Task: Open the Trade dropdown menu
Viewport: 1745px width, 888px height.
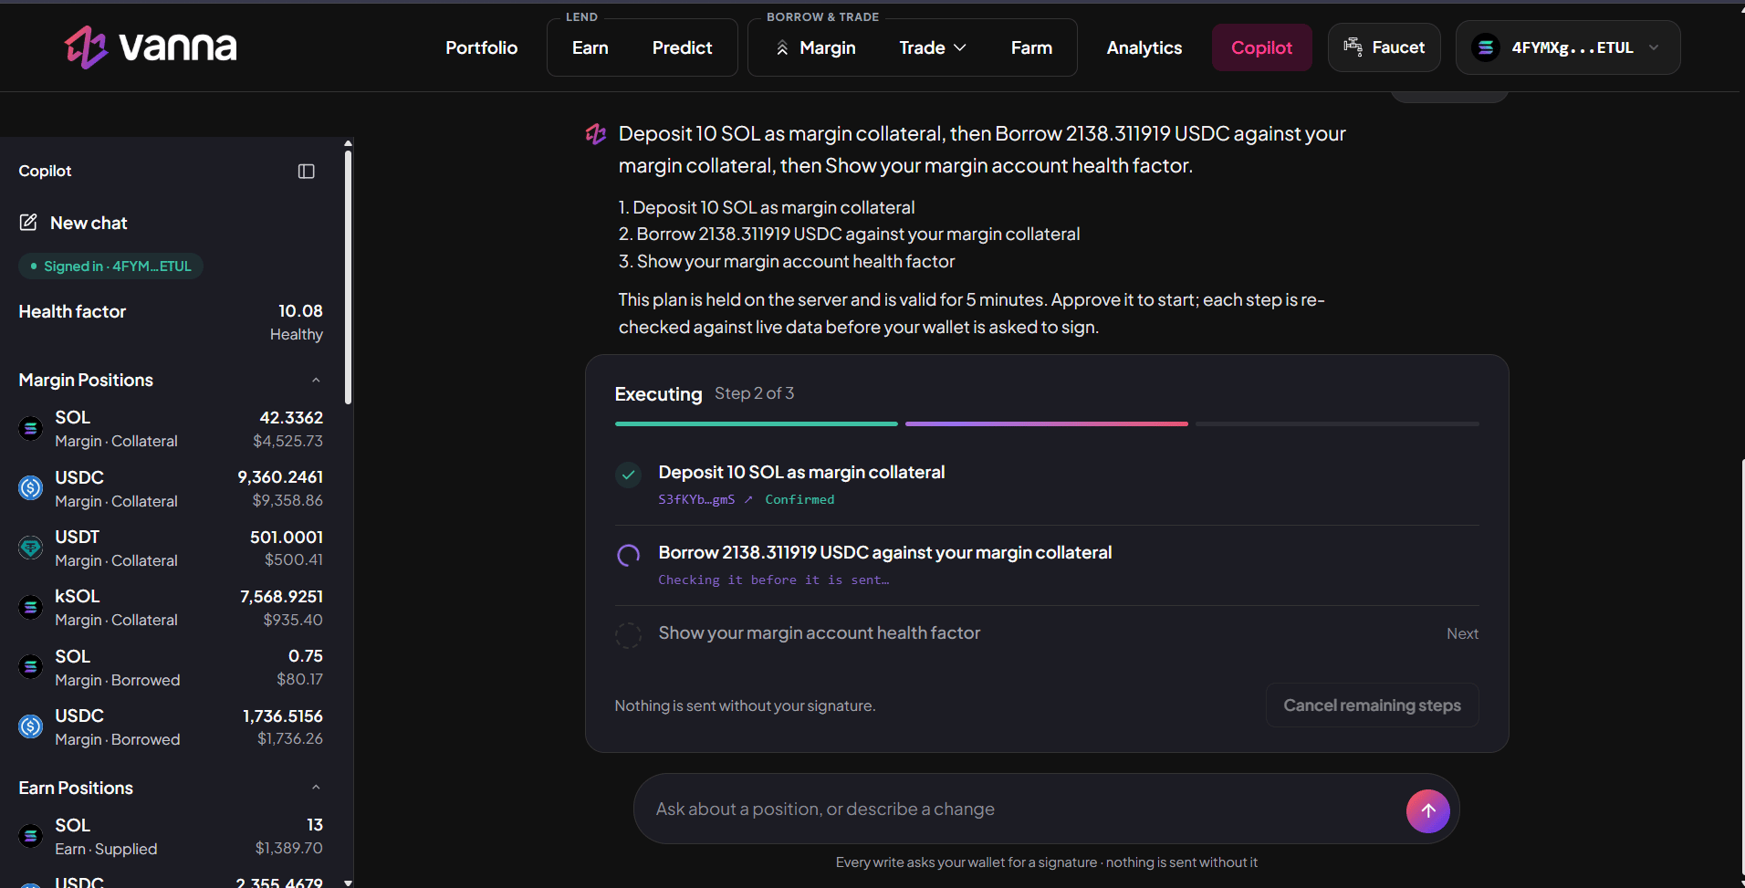Action: point(933,47)
